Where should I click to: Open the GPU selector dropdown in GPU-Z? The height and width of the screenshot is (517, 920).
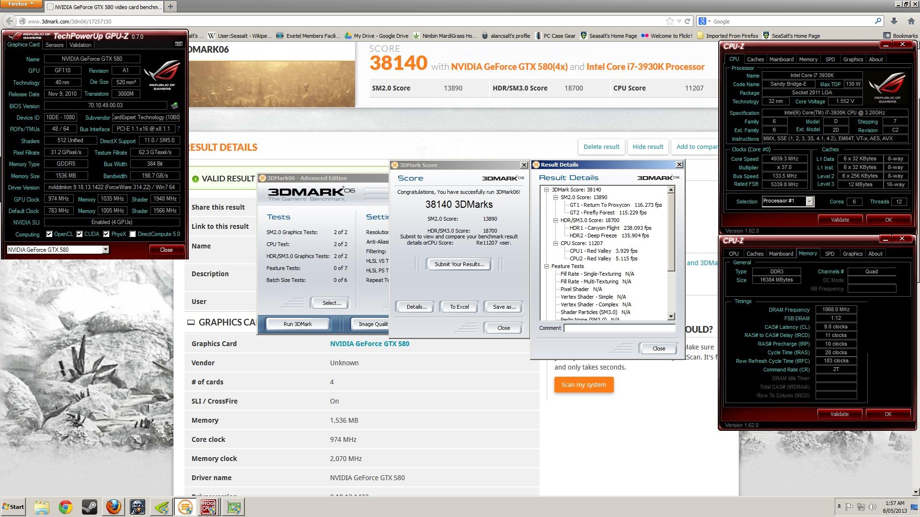pos(105,249)
